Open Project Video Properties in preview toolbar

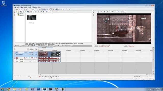(x=96, y=12)
